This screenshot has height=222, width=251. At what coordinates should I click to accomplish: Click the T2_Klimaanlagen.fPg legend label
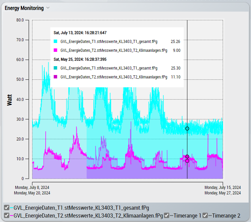88,216
